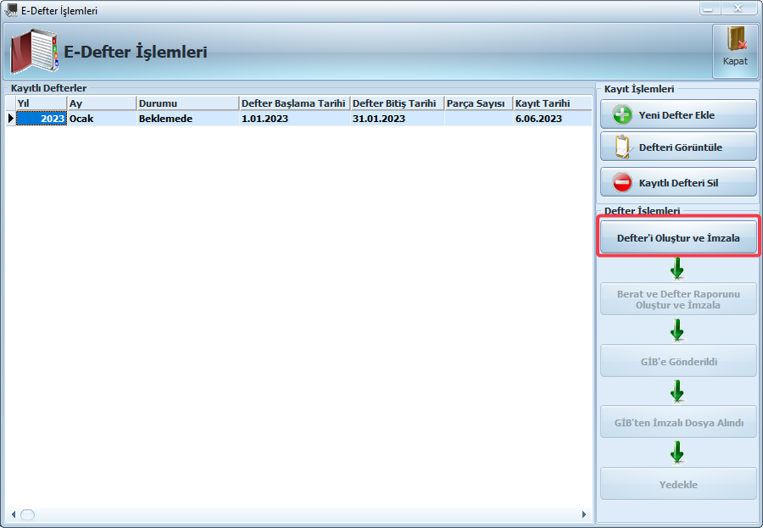Viewport: 763px width, 528px height.
Task: Close the window with the Kapat door icon
Action: (x=735, y=51)
